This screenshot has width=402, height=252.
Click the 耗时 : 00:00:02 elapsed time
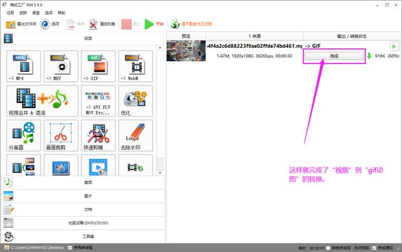click(x=312, y=248)
